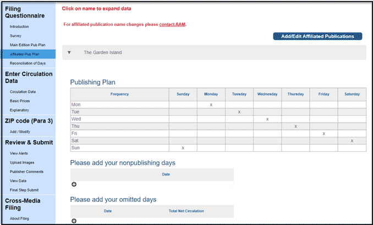This screenshot has height=225, width=373.
Task: Click the x in Mon row Monday cell
Action: (211, 105)
